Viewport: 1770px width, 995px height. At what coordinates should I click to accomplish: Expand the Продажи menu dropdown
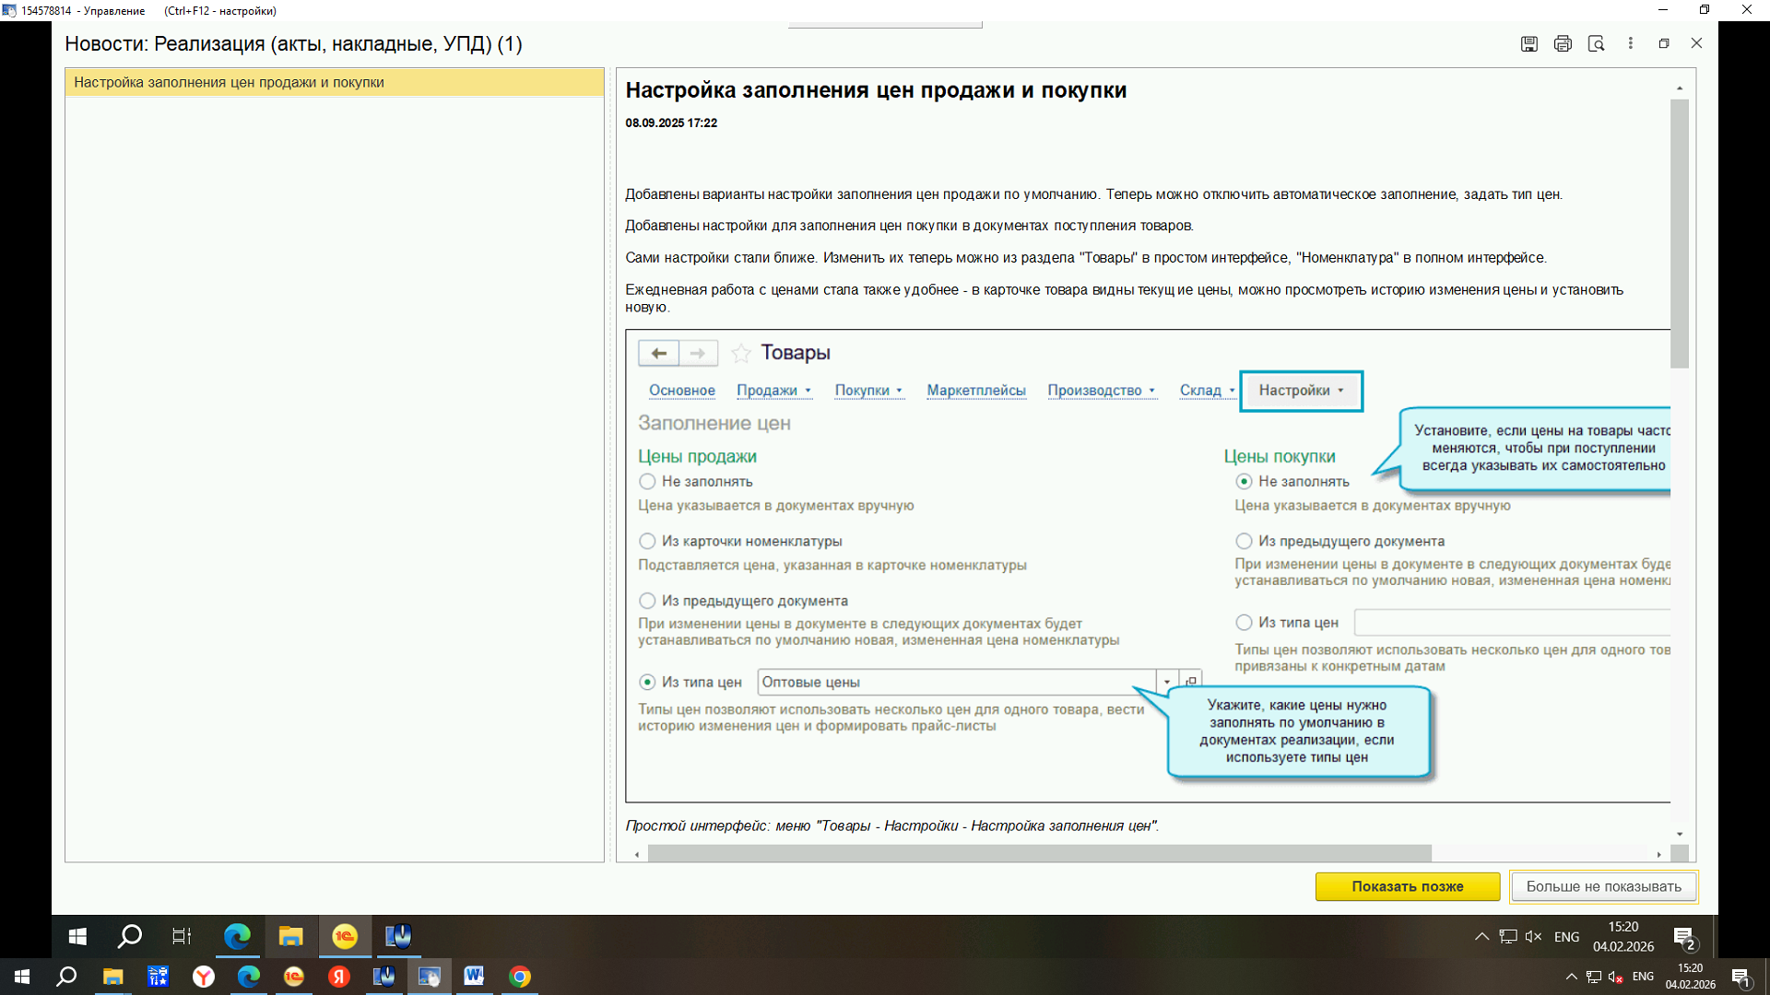(773, 391)
